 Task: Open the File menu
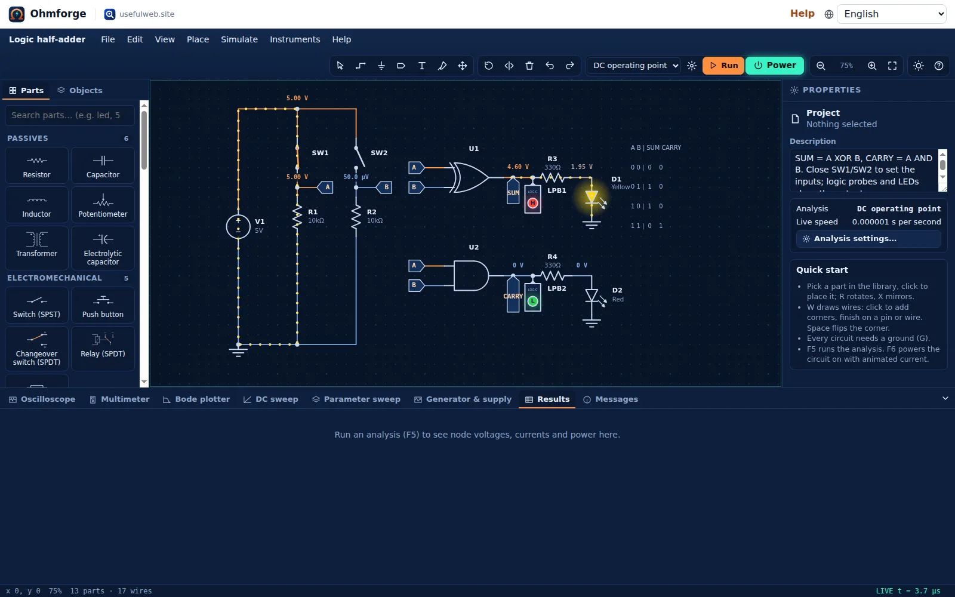108,39
